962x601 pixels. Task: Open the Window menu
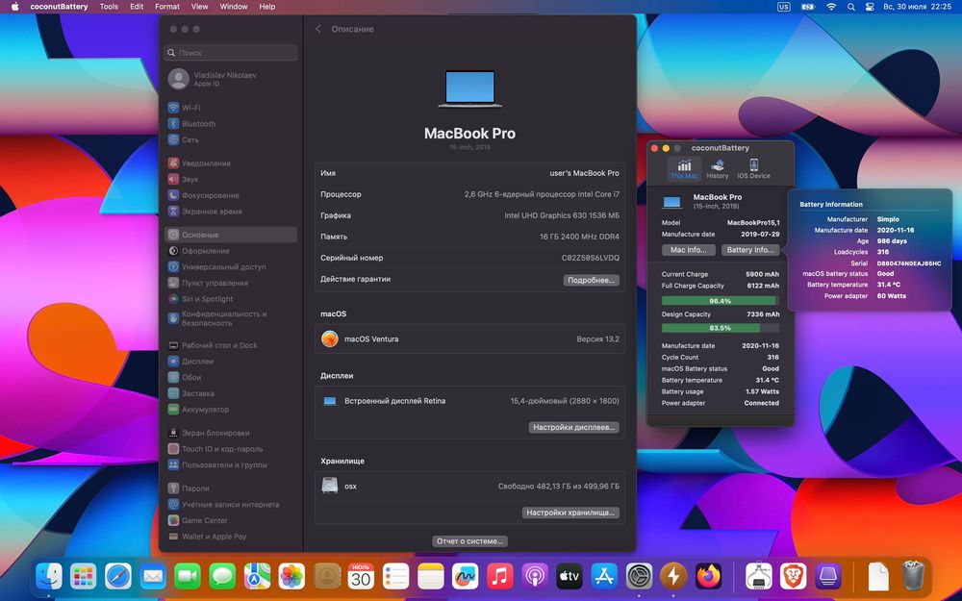coord(233,7)
